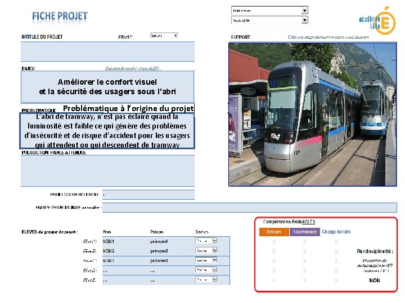Click the Pluridisciplinarité label
The width and height of the screenshot is (405, 303).
375,251
